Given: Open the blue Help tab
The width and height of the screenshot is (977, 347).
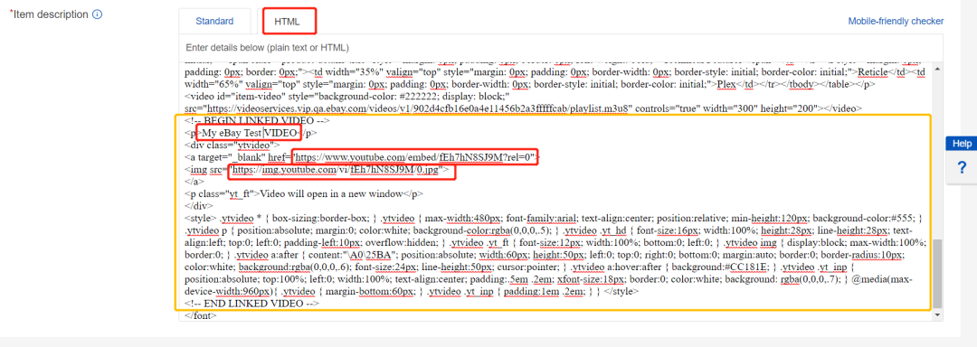Looking at the screenshot, I should click(x=962, y=144).
